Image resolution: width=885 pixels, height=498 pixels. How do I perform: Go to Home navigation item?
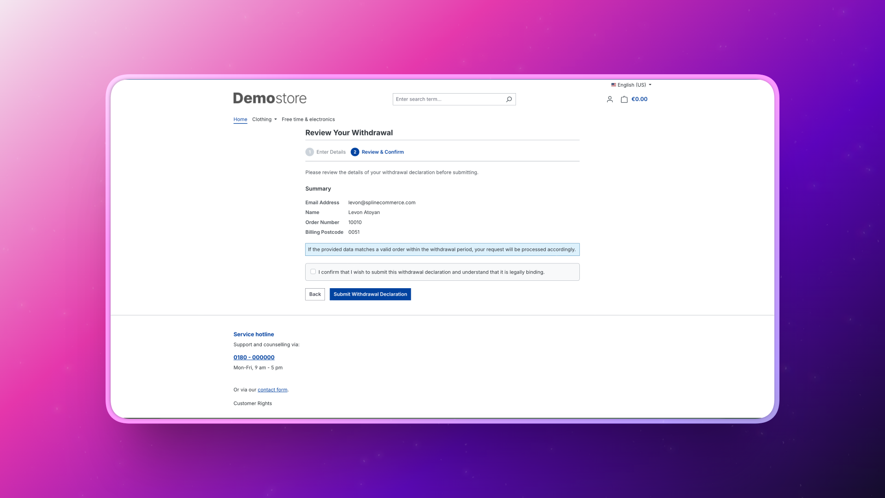coord(240,119)
